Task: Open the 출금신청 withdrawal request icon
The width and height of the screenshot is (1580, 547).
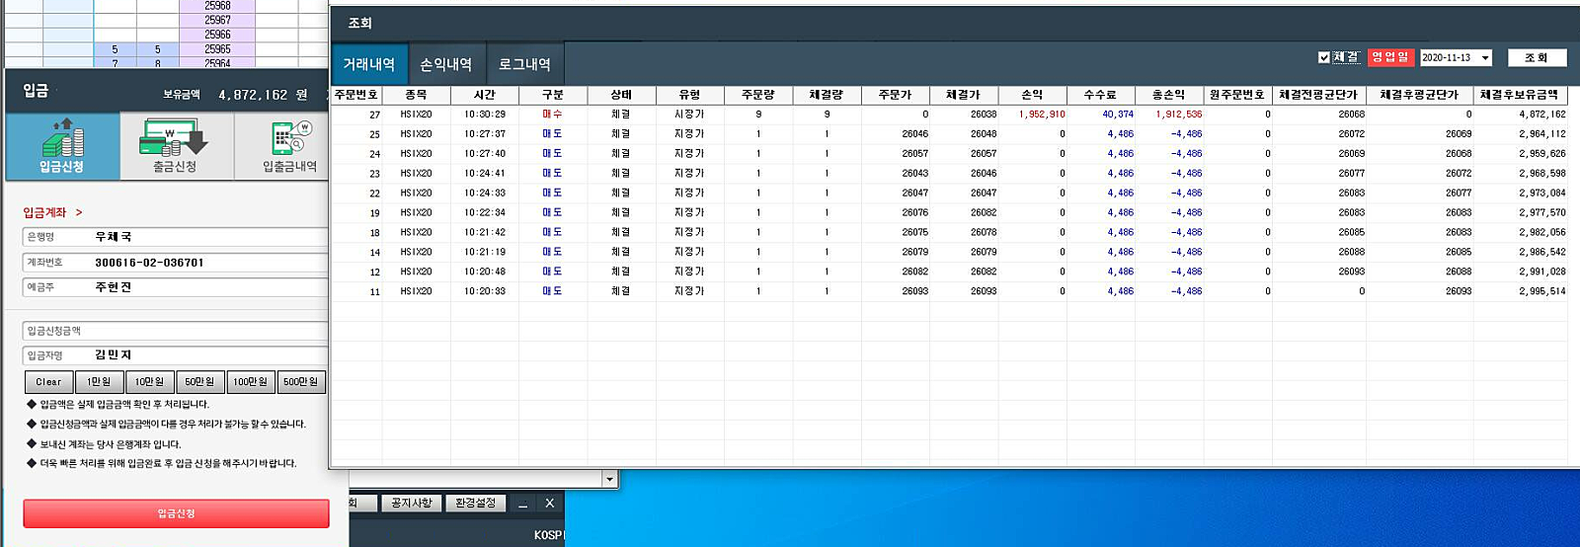Action: point(176,145)
